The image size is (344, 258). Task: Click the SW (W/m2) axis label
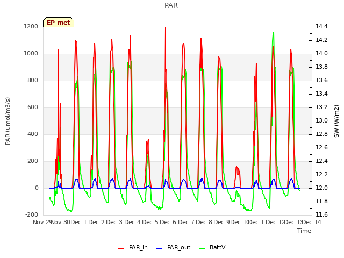[336, 121]
